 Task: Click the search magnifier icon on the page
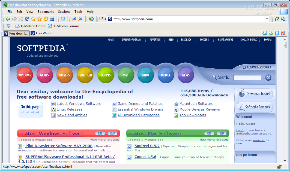click(214, 77)
